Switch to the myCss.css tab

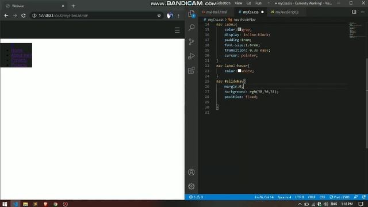tap(251, 12)
